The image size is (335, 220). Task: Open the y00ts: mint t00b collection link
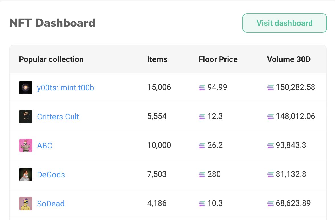(x=66, y=88)
